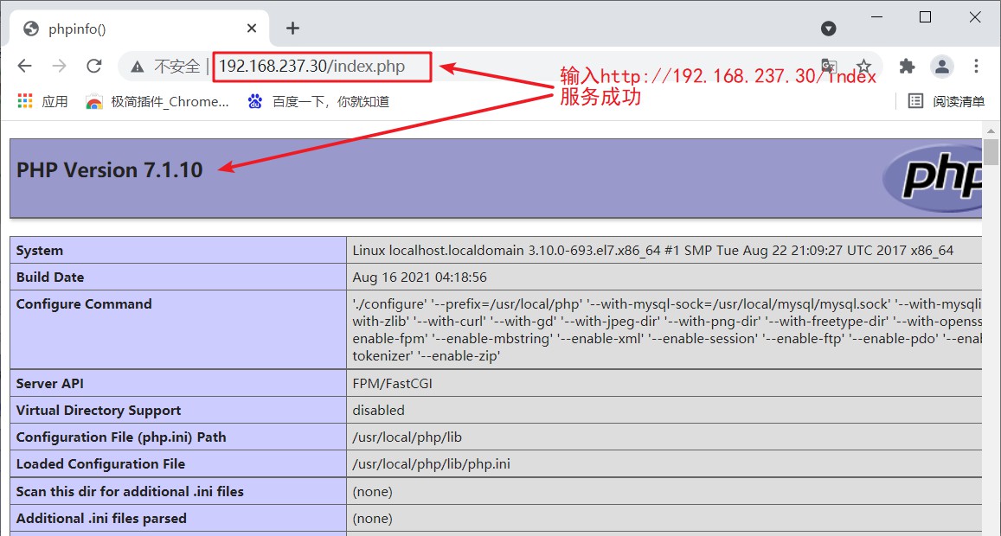1001x536 pixels.
Task: Click 'Configuration File (php.ini) Path' label
Action: (x=121, y=437)
